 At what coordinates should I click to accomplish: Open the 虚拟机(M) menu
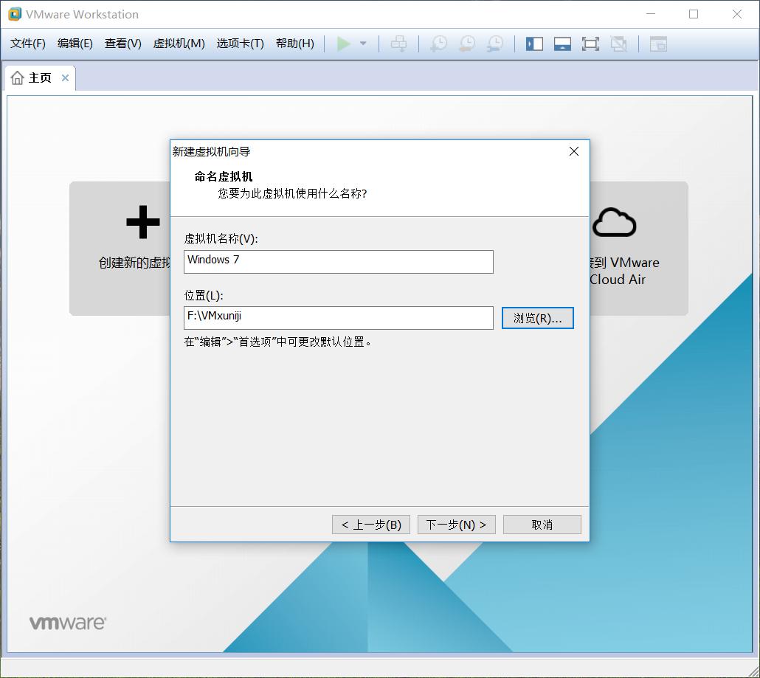tap(179, 44)
